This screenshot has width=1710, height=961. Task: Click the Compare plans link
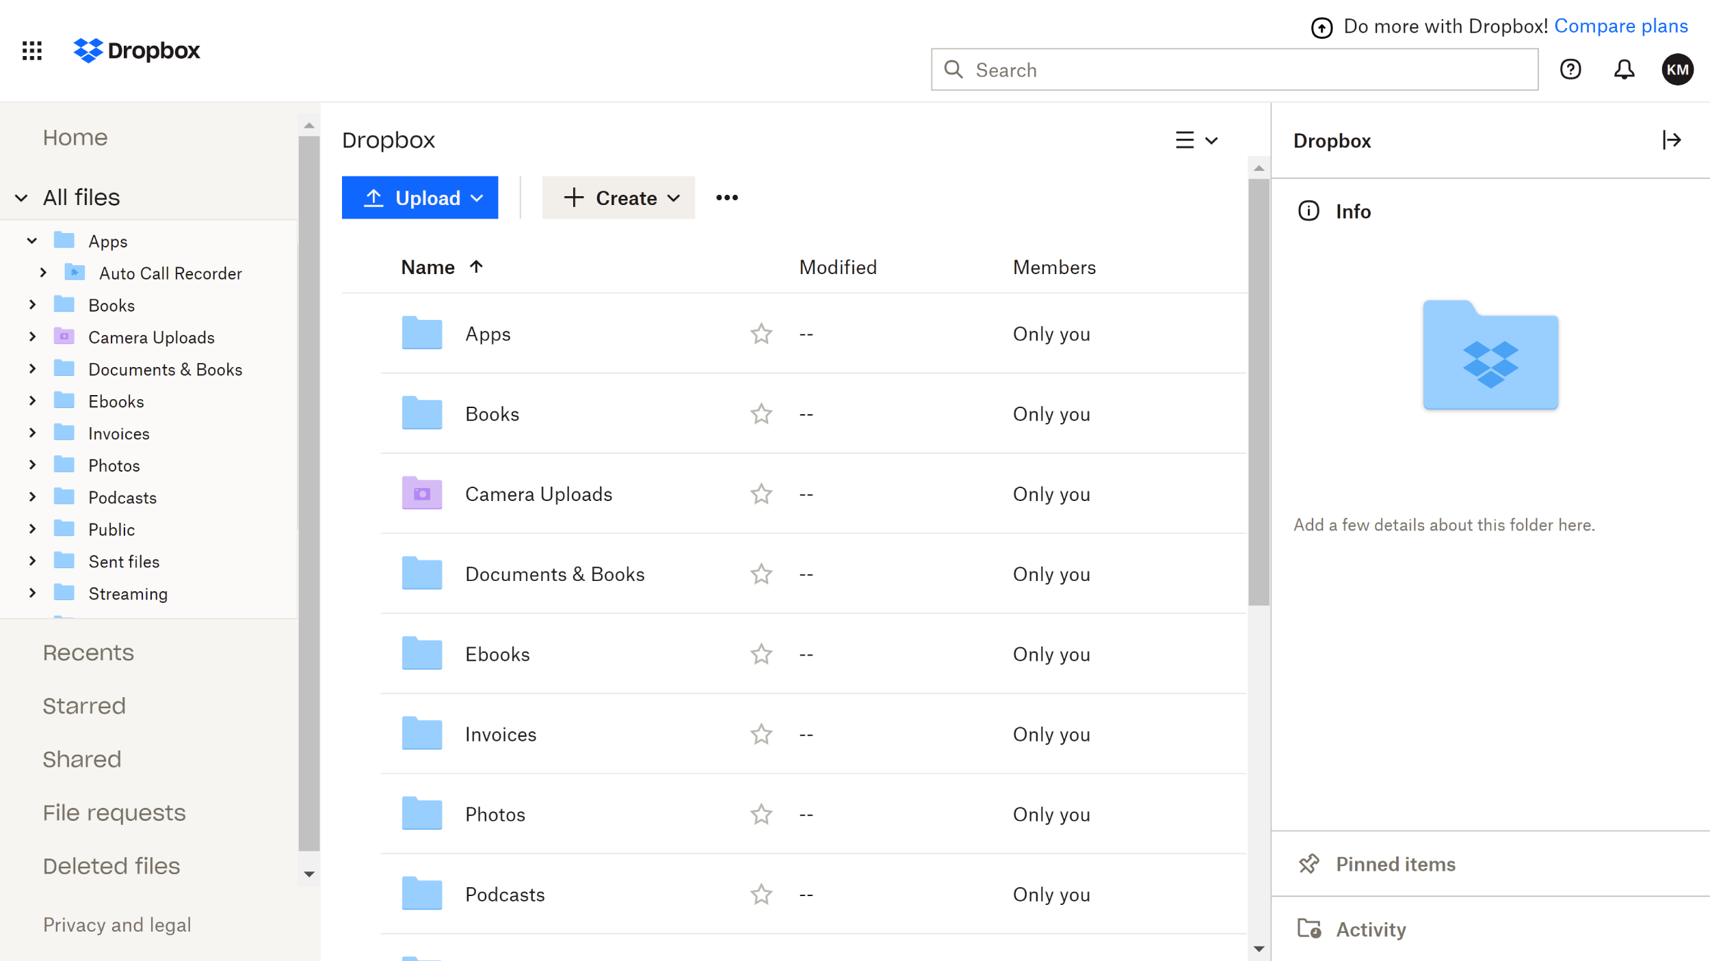(x=1622, y=26)
